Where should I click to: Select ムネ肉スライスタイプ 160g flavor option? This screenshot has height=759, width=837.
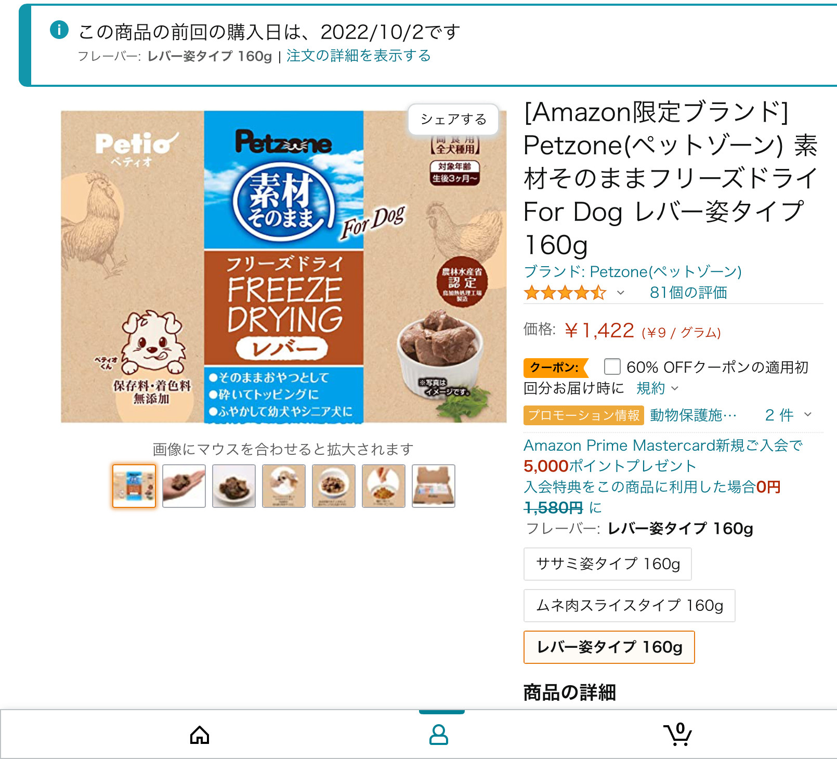[630, 606]
